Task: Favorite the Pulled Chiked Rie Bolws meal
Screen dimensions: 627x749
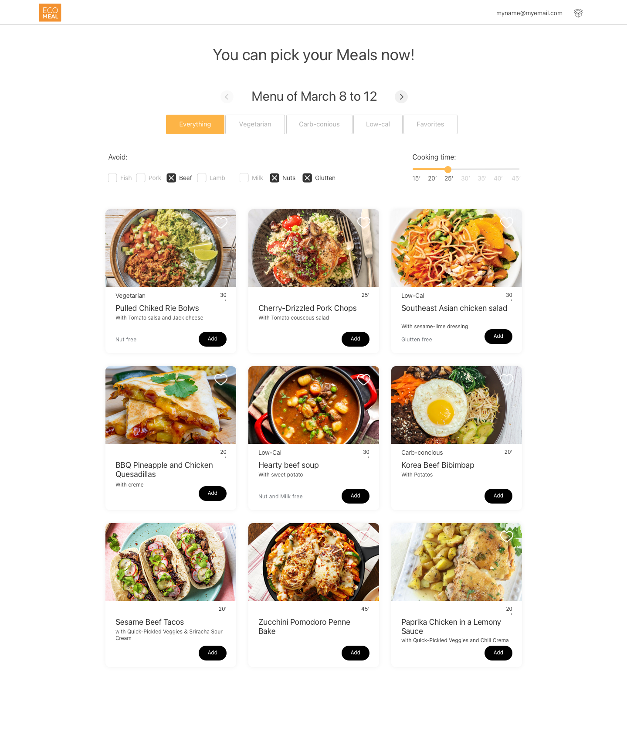Action: pyautogui.click(x=221, y=222)
